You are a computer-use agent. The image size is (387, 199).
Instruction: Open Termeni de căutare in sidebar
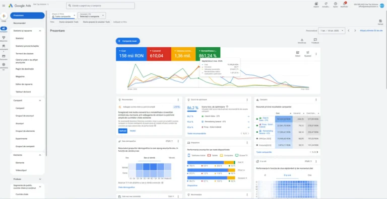tap(24, 54)
